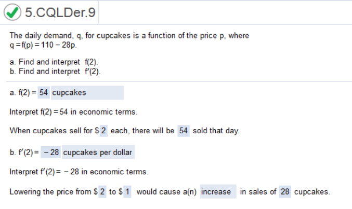Image resolution: width=352 pixels, height=209 pixels.
Task: Select the question title 5.CQLDer.9
Action: pos(60,12)
